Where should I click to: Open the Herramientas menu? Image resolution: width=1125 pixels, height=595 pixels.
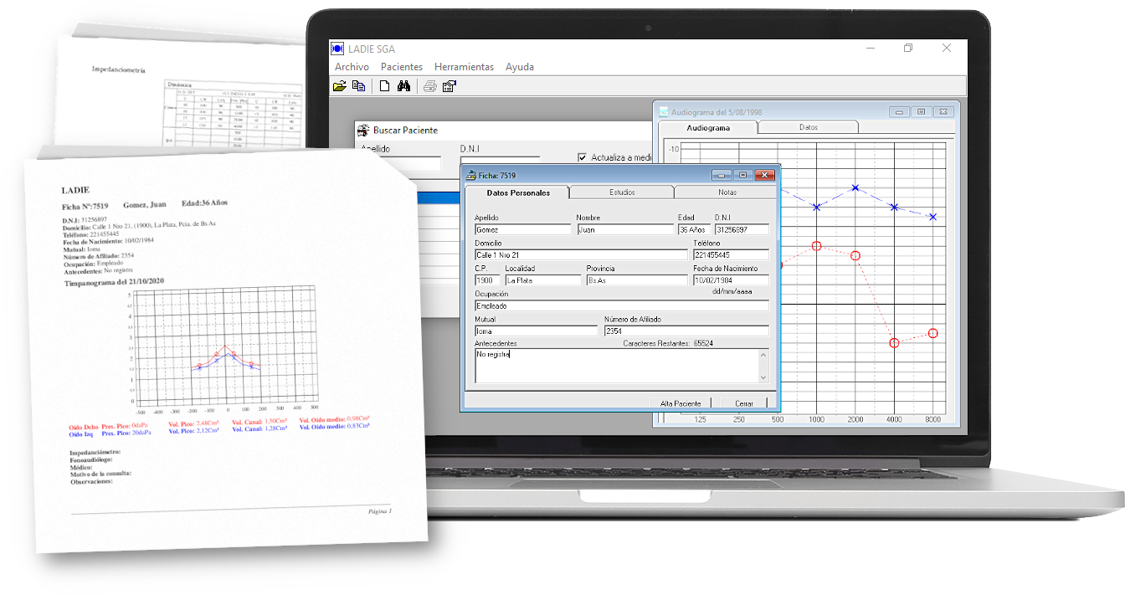point(464,67)
